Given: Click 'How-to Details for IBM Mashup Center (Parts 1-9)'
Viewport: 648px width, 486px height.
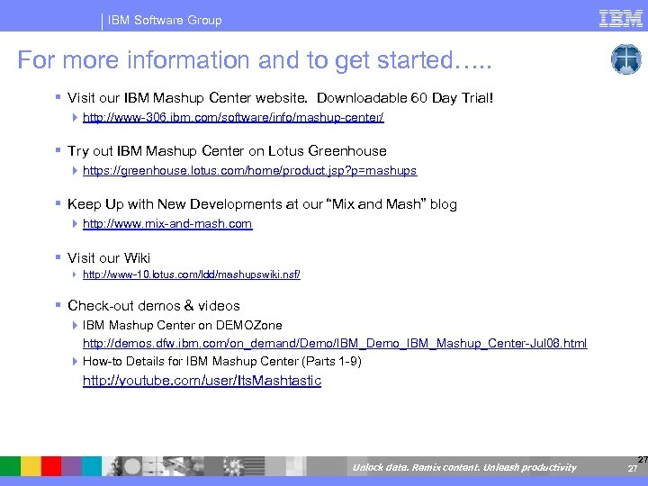Looking at the screenshot, I should pyautogui.click(x=222, y=361).
